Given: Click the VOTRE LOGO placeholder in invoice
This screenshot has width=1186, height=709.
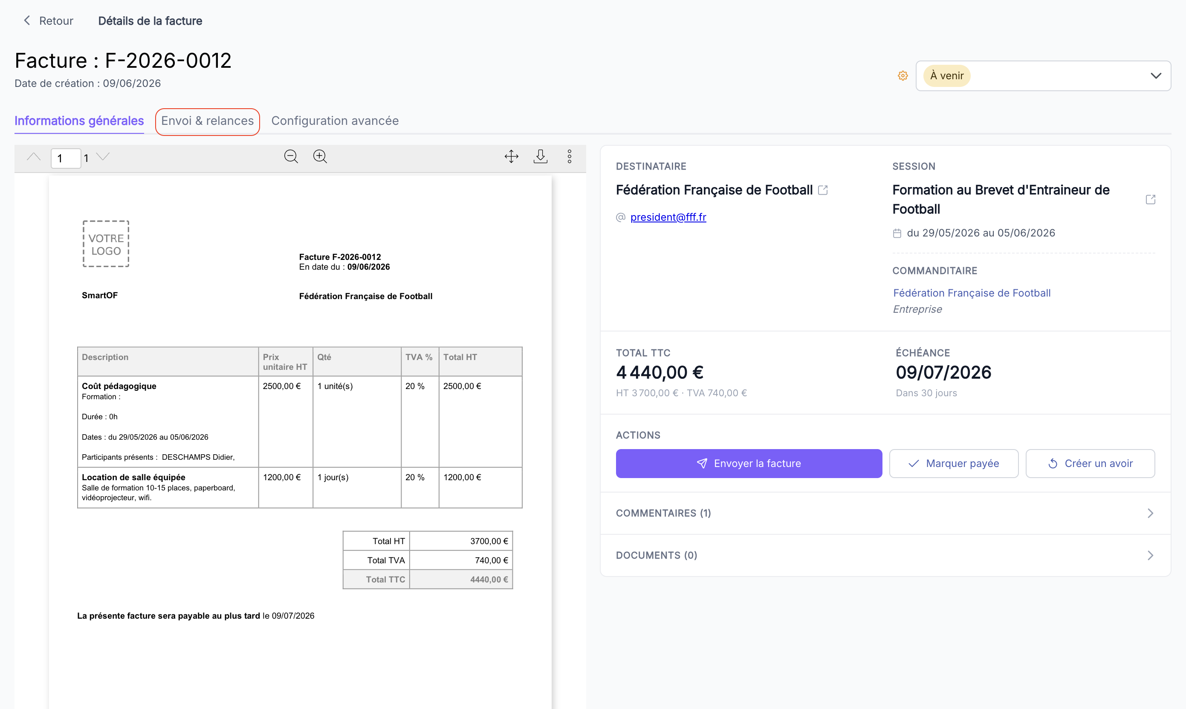Looking at the screenshot, I should coord(106,244).
